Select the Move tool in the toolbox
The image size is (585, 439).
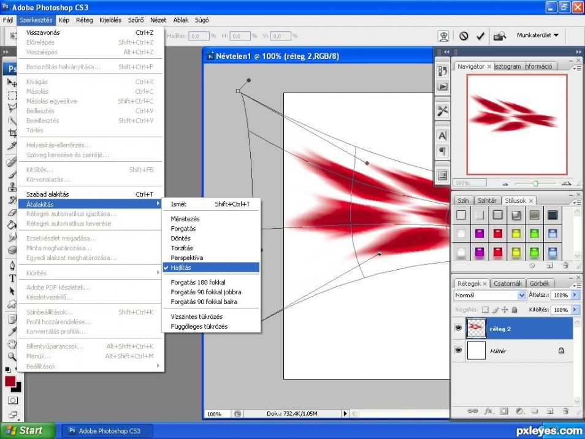coord(12,82)
